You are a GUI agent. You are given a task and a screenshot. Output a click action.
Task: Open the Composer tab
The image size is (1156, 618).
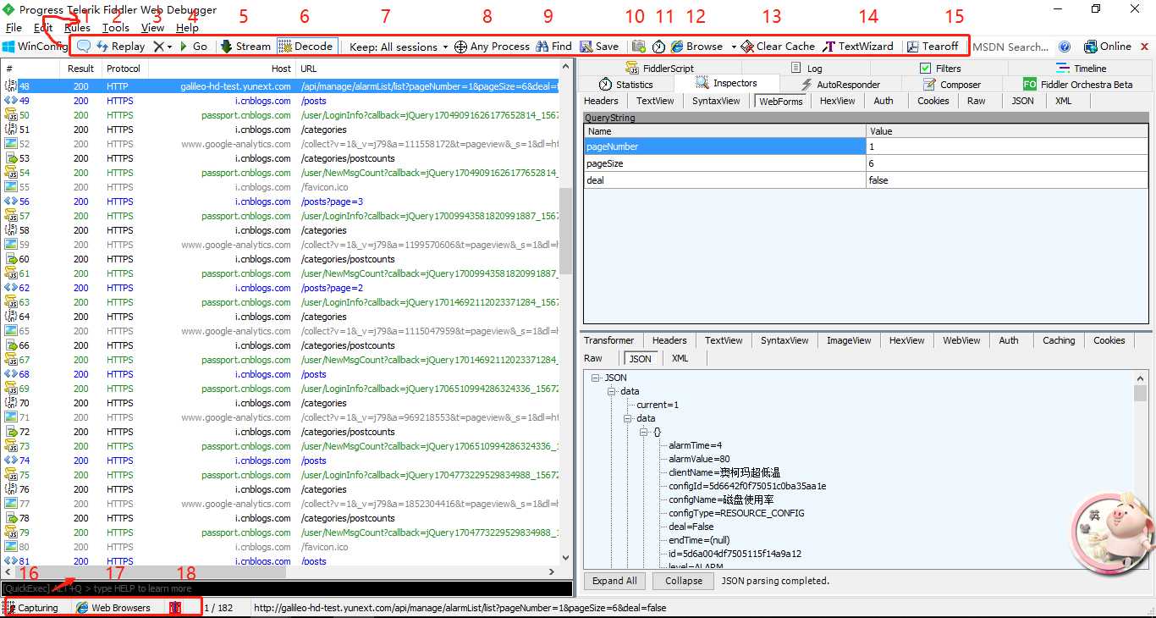point(952,85)
